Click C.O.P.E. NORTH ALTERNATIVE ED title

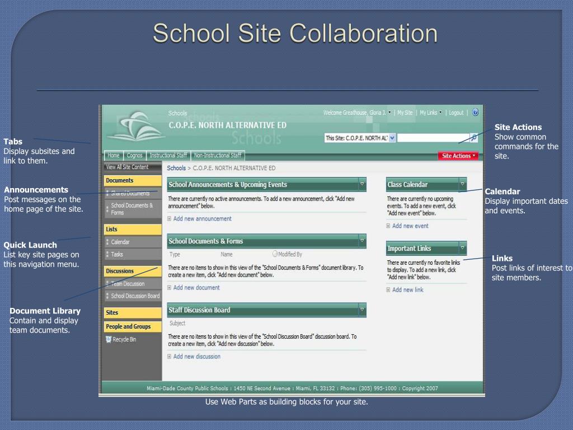[227, 125]
